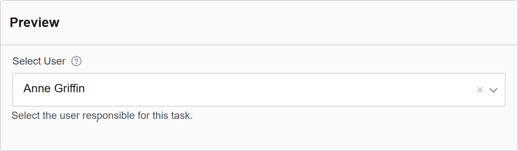Click the name text Anne Griffin
Viewport: 518px width, 151px height.
pos(54,89)
